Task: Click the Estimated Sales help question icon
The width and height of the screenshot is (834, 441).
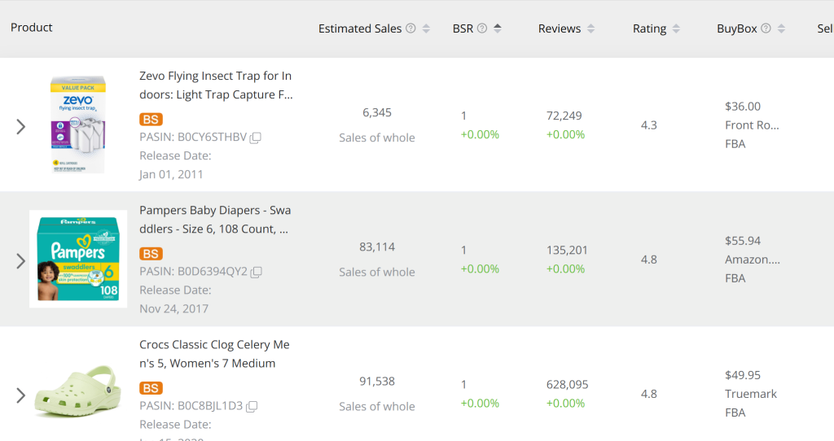Action: pos(410,28)
